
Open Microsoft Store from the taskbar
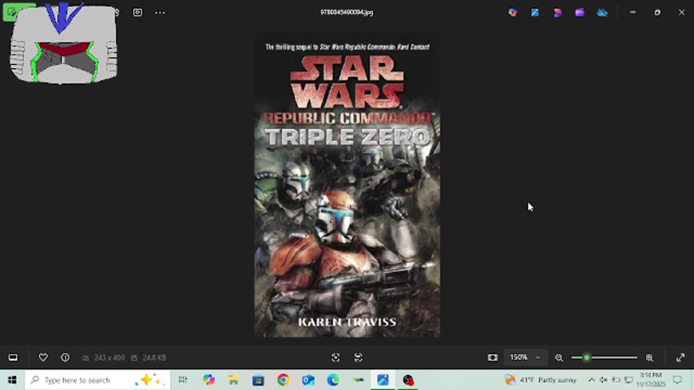tap(258, 380)
